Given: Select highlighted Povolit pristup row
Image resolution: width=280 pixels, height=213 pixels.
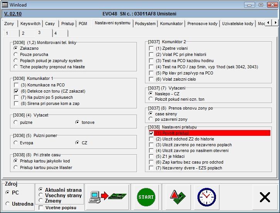Looking at the screenshot, I should pos(209,133).
